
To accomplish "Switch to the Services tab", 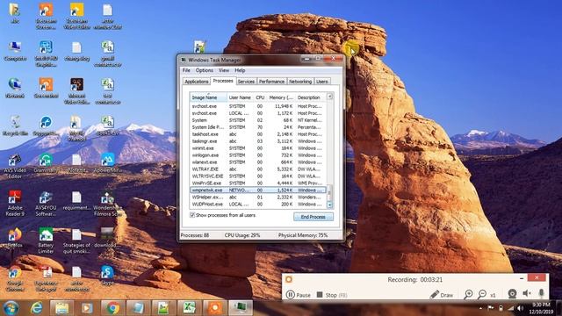I will coord(246,82).
